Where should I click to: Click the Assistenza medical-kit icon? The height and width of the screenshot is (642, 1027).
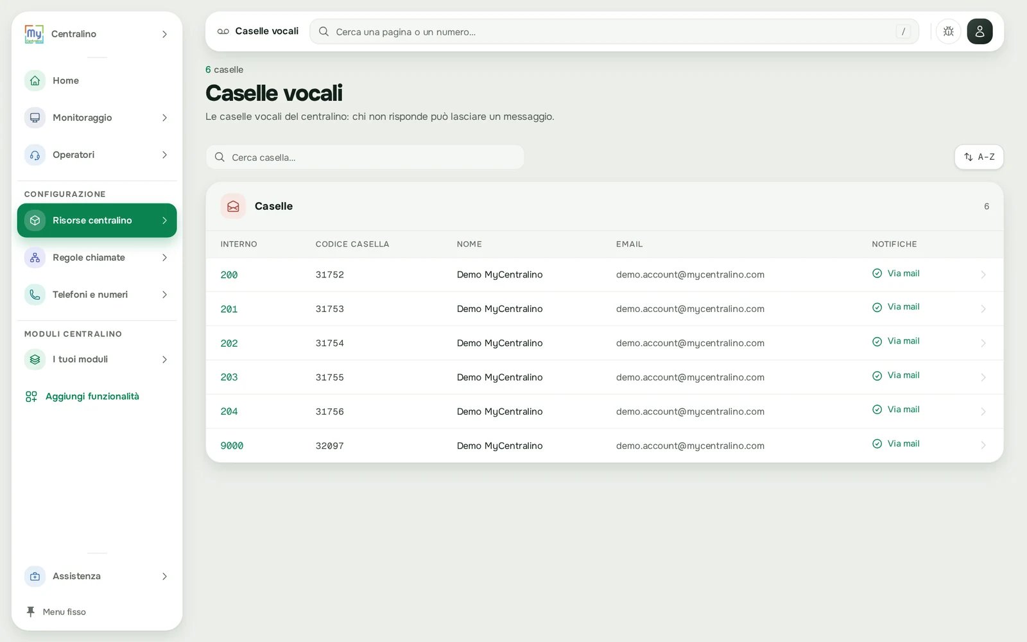click(x=35, y=577)
